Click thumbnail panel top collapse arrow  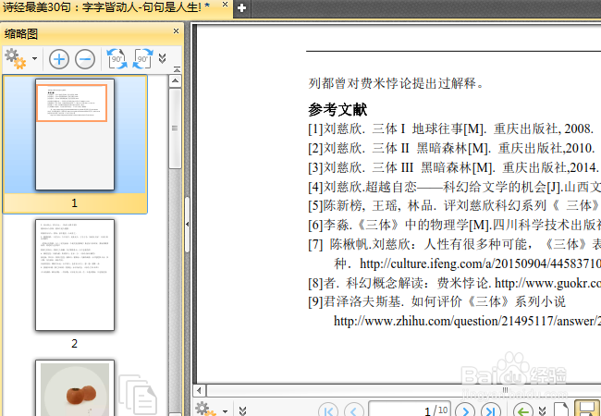[177, 69]
